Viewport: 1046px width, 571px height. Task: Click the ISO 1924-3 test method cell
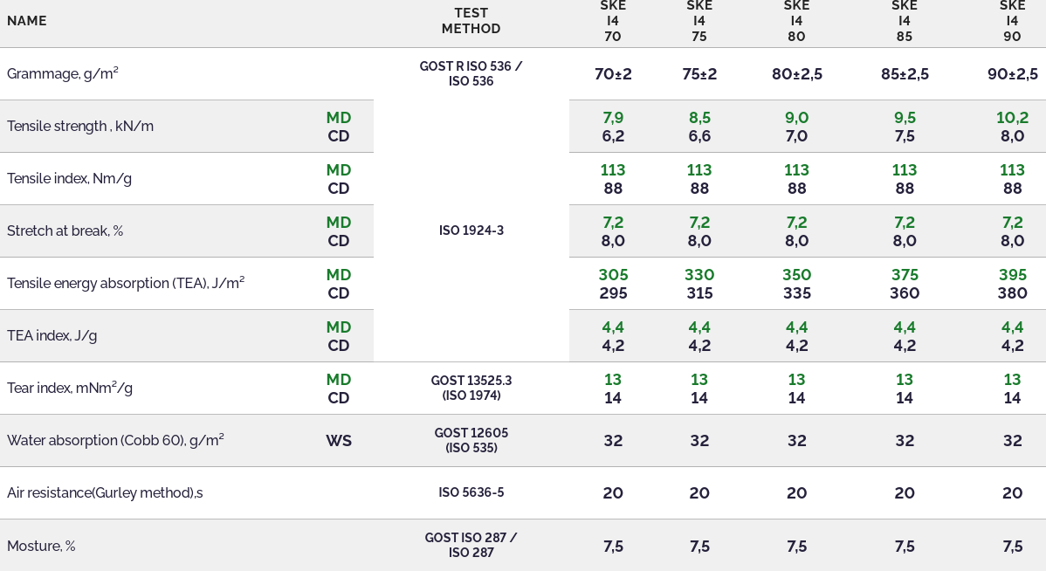click(471, 231)
